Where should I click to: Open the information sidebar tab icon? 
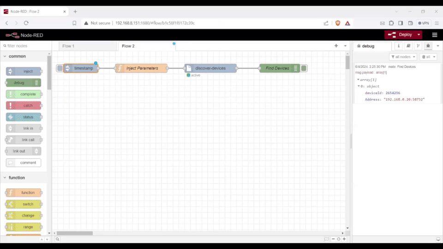coord(399,46)
